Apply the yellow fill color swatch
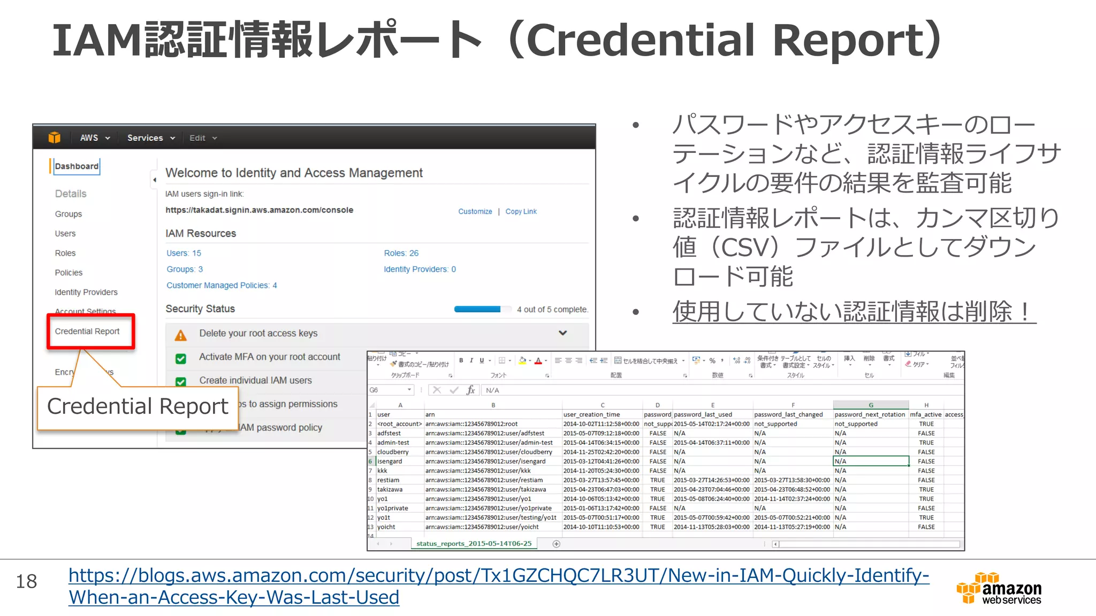Screen dimensions: 1096x616 pyautogui.click(x=522, y=361)
